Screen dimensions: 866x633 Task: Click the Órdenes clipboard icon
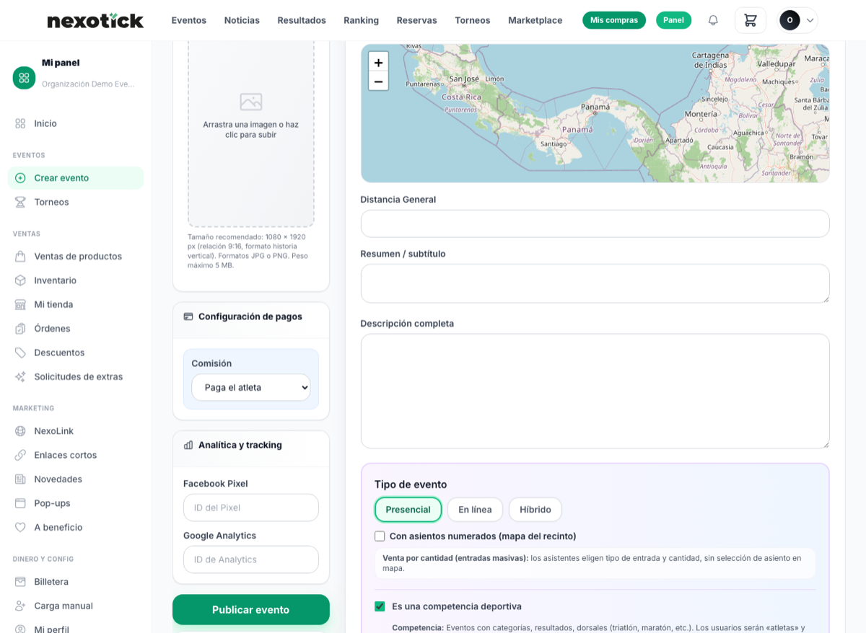(x=20, y=329)
